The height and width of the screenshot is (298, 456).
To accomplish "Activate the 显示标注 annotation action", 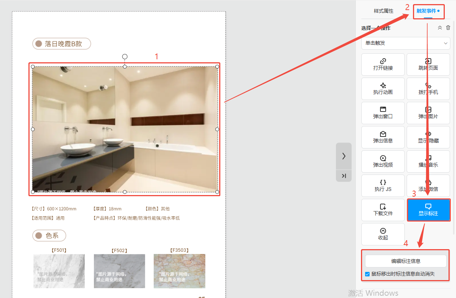I will 428,210.
